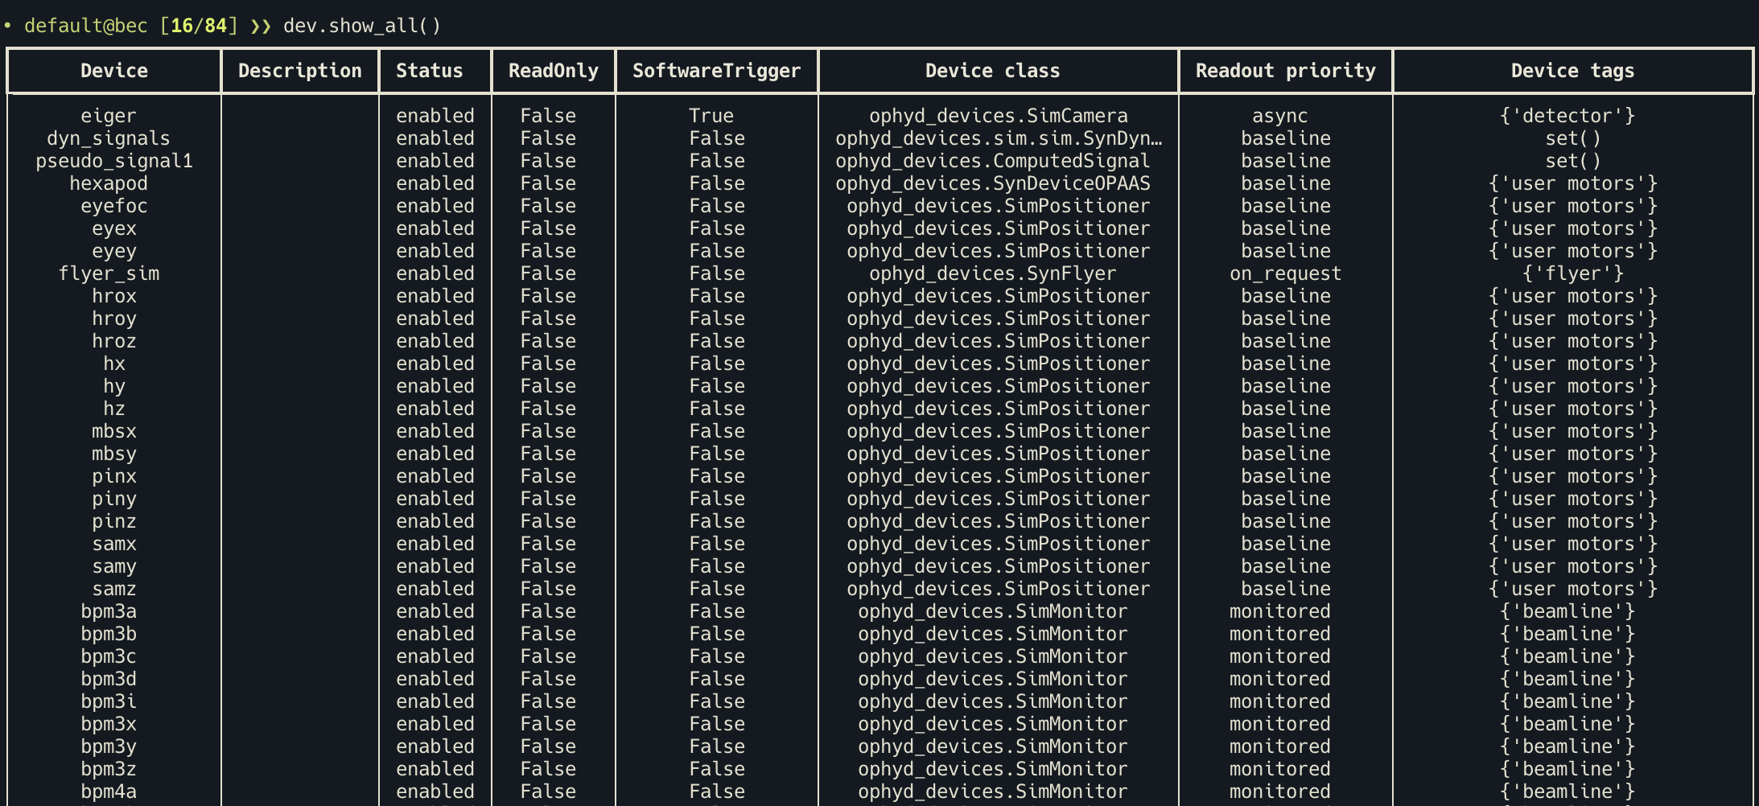1759x806 pixels.
Task: Select the bpm3i device name
Action: pos(109,701)
